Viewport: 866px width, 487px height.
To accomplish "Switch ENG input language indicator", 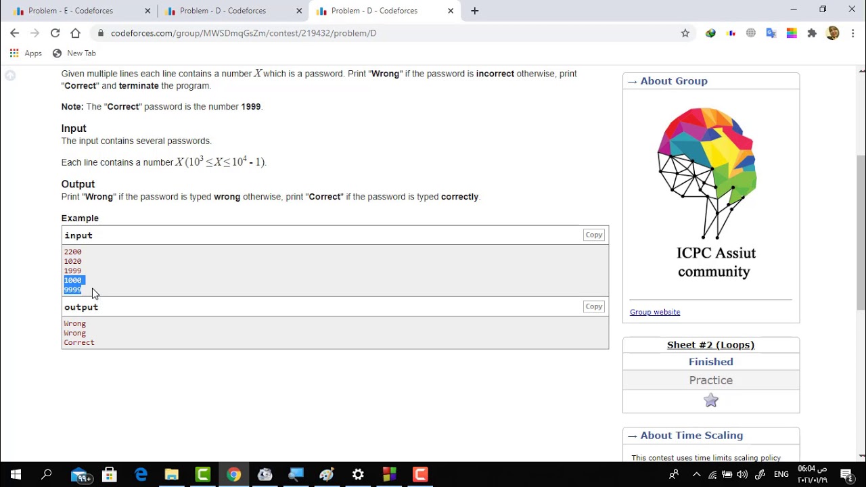I will point(781,474).
